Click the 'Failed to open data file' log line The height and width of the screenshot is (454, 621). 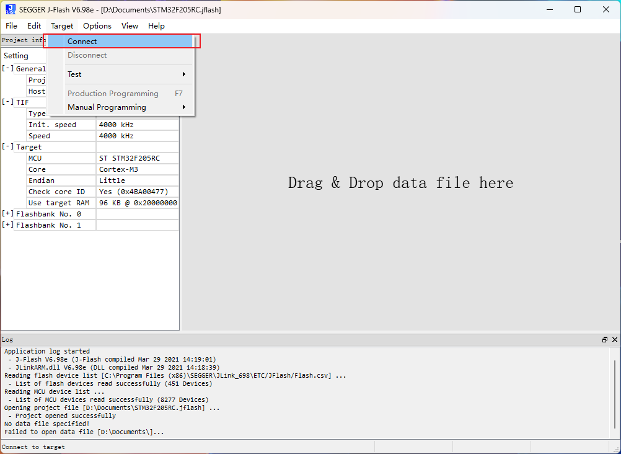[84, 432]
